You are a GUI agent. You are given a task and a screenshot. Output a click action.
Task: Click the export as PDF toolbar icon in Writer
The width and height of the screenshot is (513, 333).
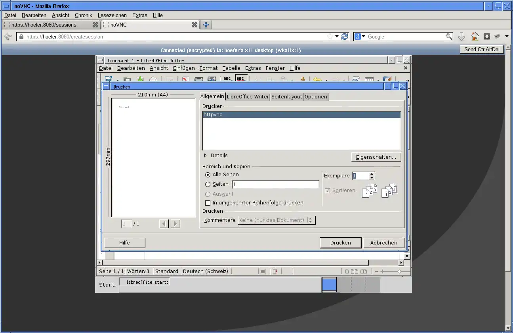pyautogui.click(x=186, y=79)
